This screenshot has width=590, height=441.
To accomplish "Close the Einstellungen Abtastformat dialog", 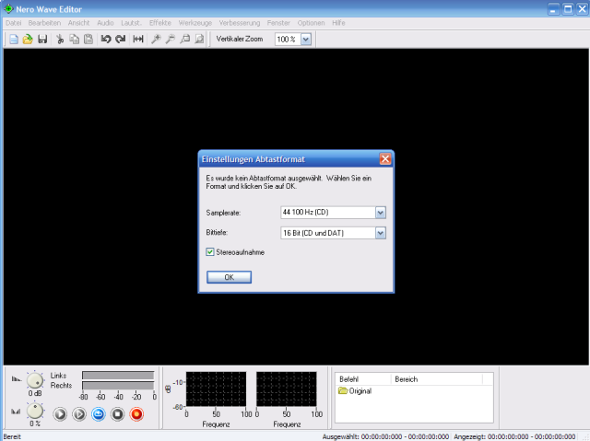I will pyautogui.click(x=385, y=159).
